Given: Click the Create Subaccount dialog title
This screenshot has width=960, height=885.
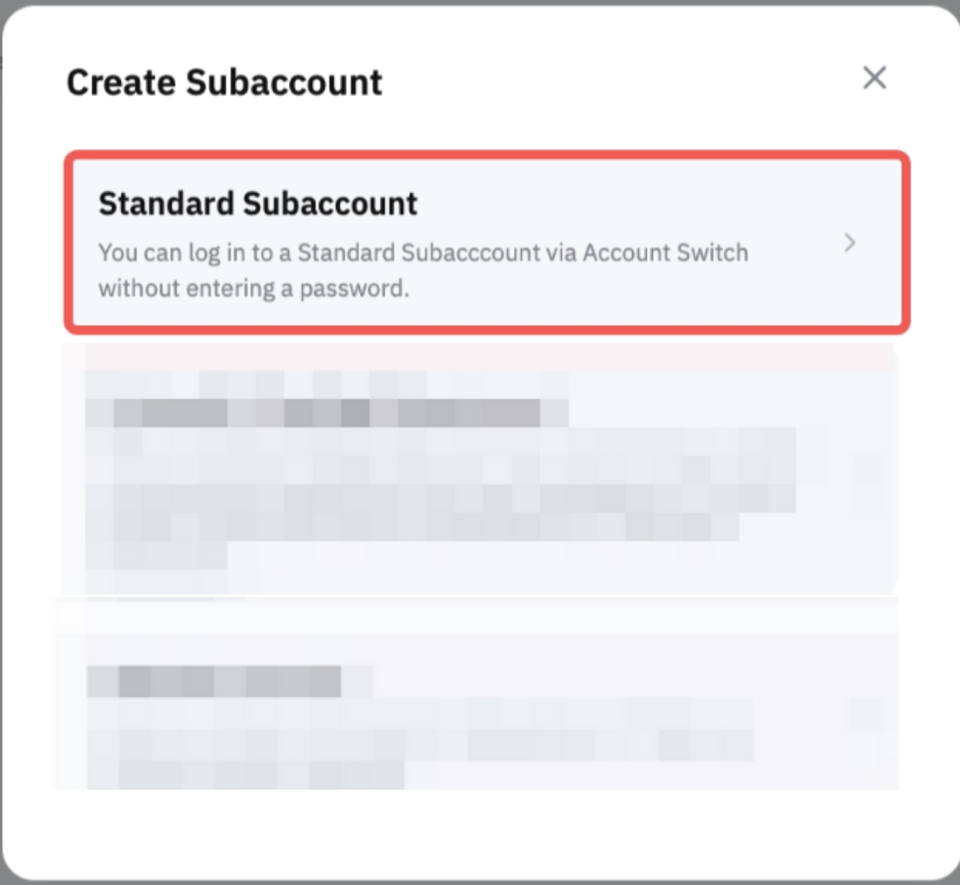Looking at the screenshot, I should 224,83.
